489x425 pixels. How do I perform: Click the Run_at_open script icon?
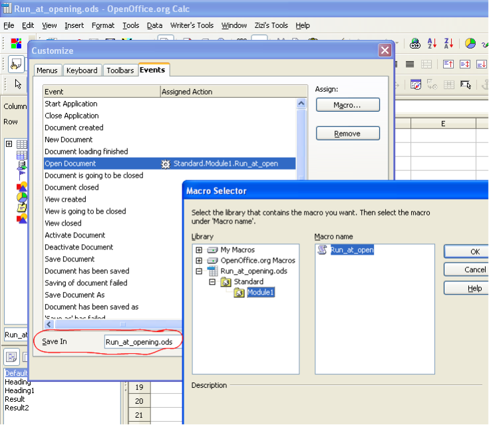322,250
